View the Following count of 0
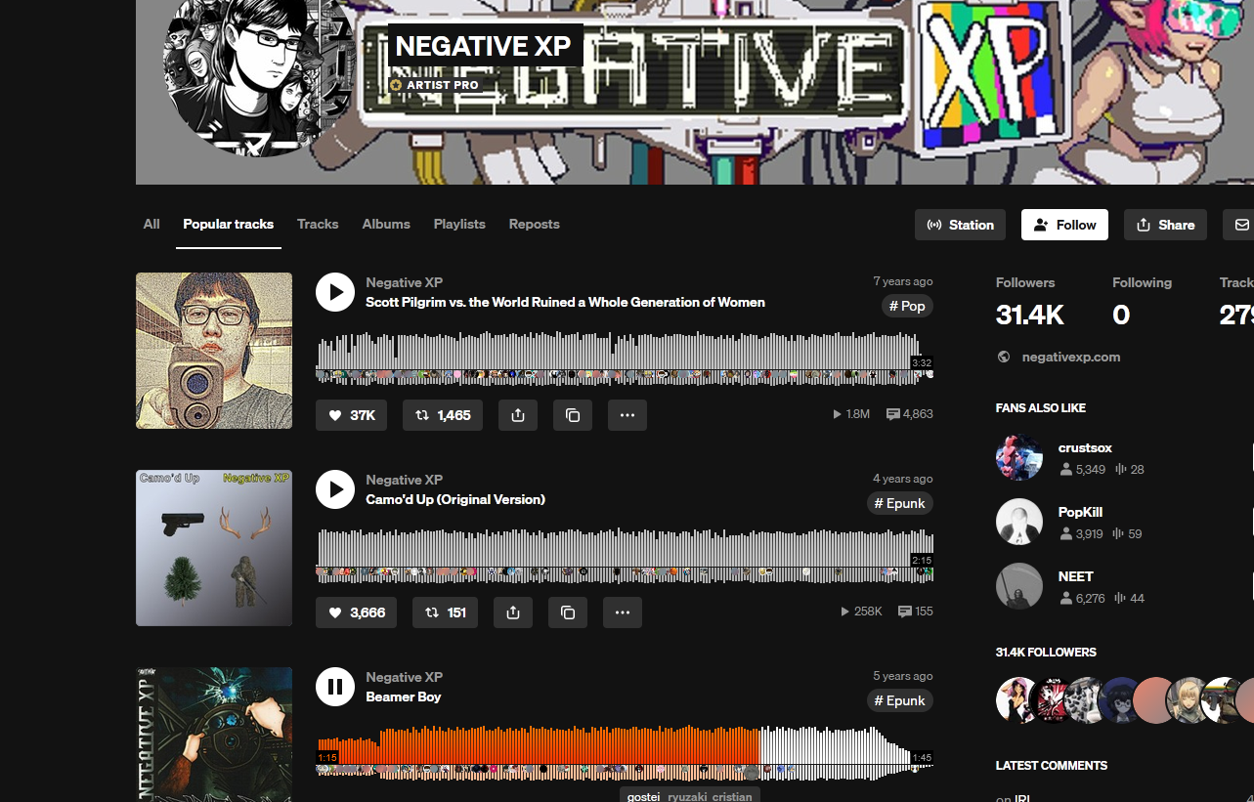 pyautogui.click(x=1142, y=301)
